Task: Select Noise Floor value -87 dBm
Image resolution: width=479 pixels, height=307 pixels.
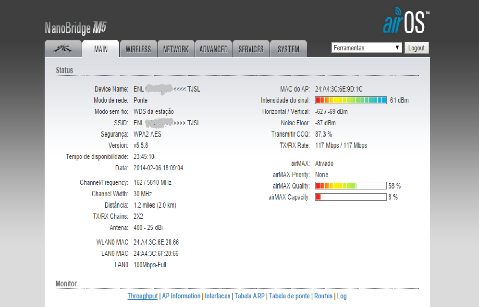Action: click(325, 123)
